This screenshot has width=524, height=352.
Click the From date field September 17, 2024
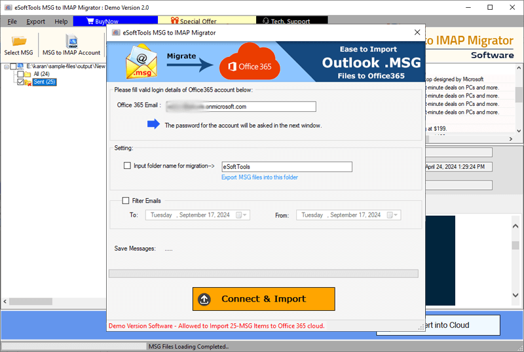(x=348, y=215)
